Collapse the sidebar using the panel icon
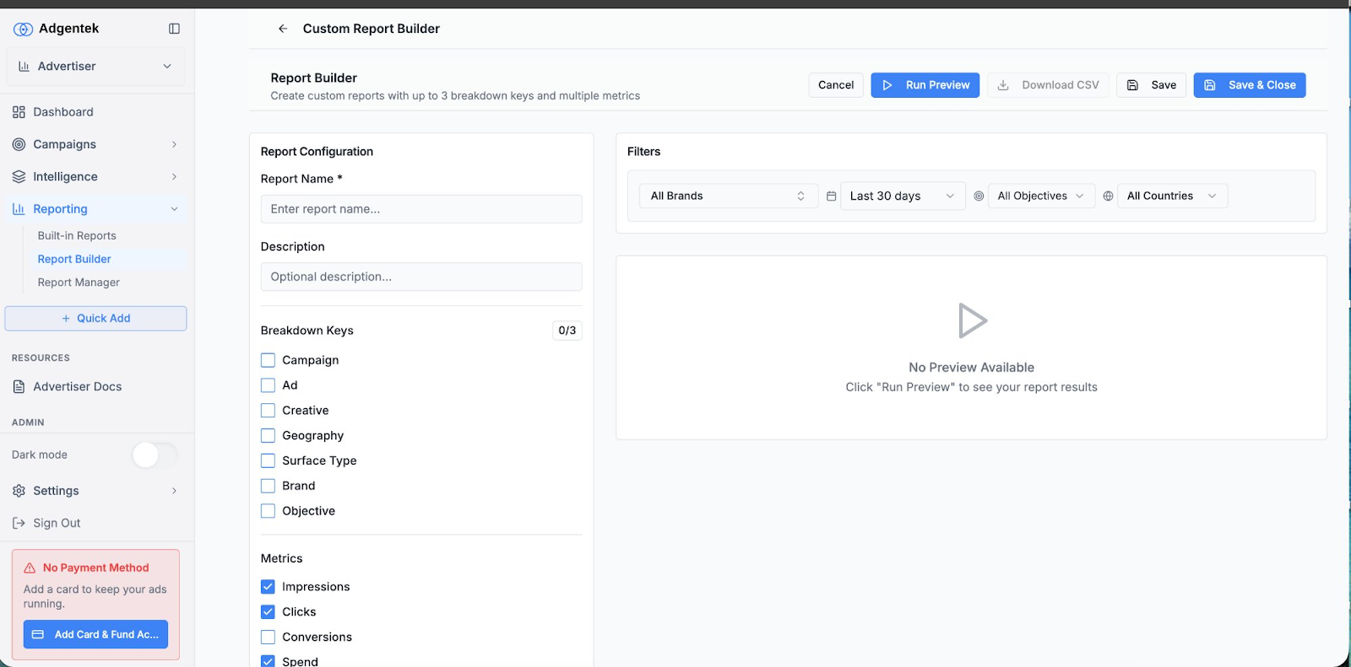Screen dimensions: 1351x667 174,29
